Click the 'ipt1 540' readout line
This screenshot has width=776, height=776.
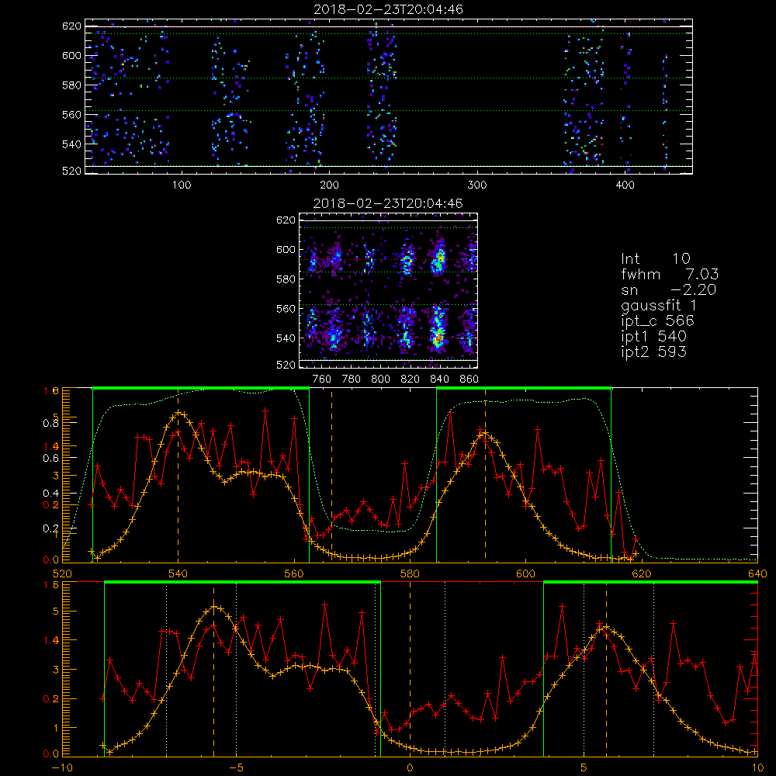653,337
